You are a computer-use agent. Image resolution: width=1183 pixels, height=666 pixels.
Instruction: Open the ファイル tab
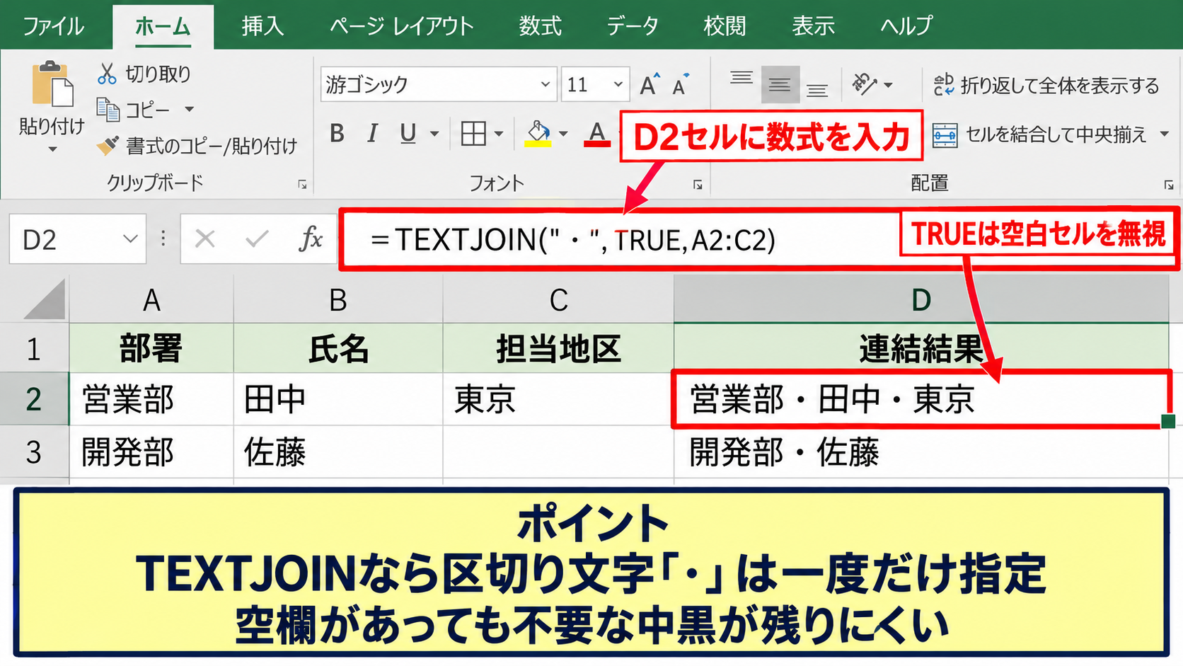tap(53, 26)
